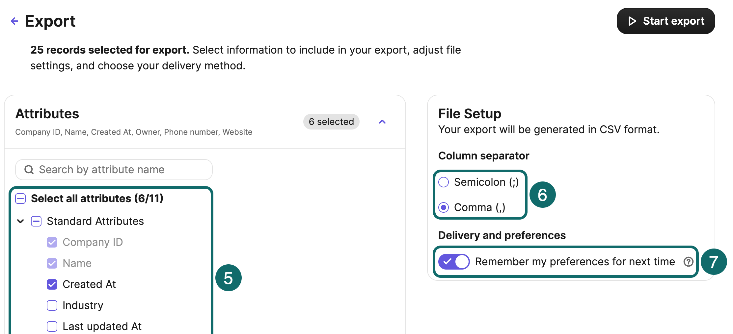Screen dimensions: 733x334
Task: Click the Company ID checkbox
Action: (52, 242)
